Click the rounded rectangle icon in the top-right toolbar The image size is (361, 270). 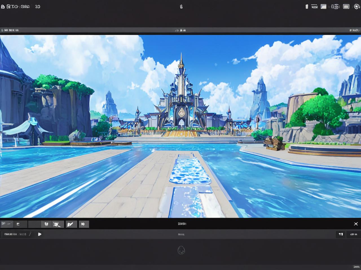click(346, 6)
